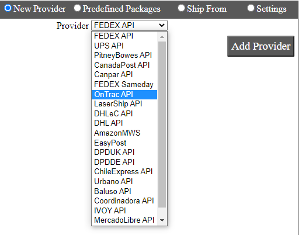Select the Ship From radio button
This screenshot has height=235, width=302.
(181, 8)
